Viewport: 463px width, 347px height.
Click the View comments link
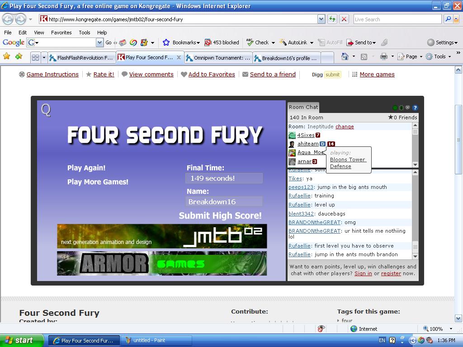[151, 75]
